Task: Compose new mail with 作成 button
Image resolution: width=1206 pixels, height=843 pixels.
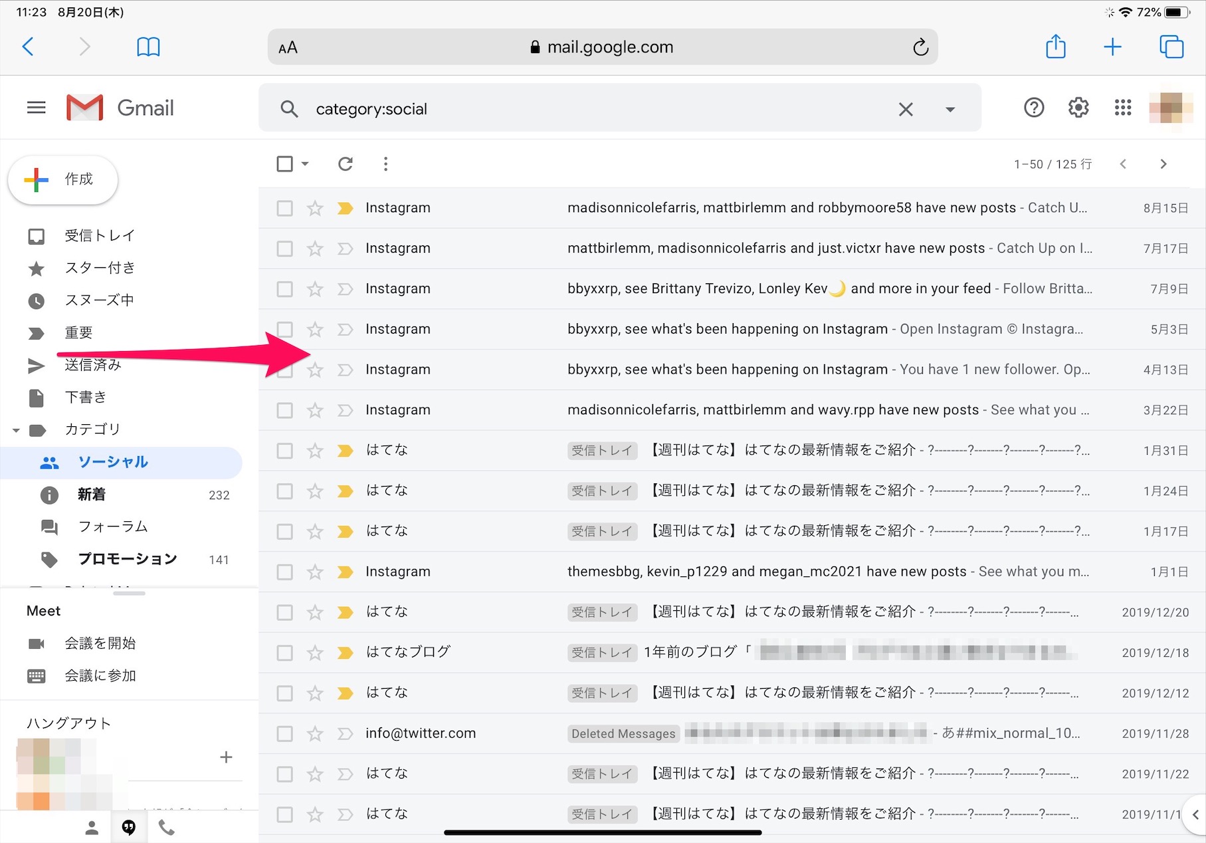Action: (x=63, y=180)
